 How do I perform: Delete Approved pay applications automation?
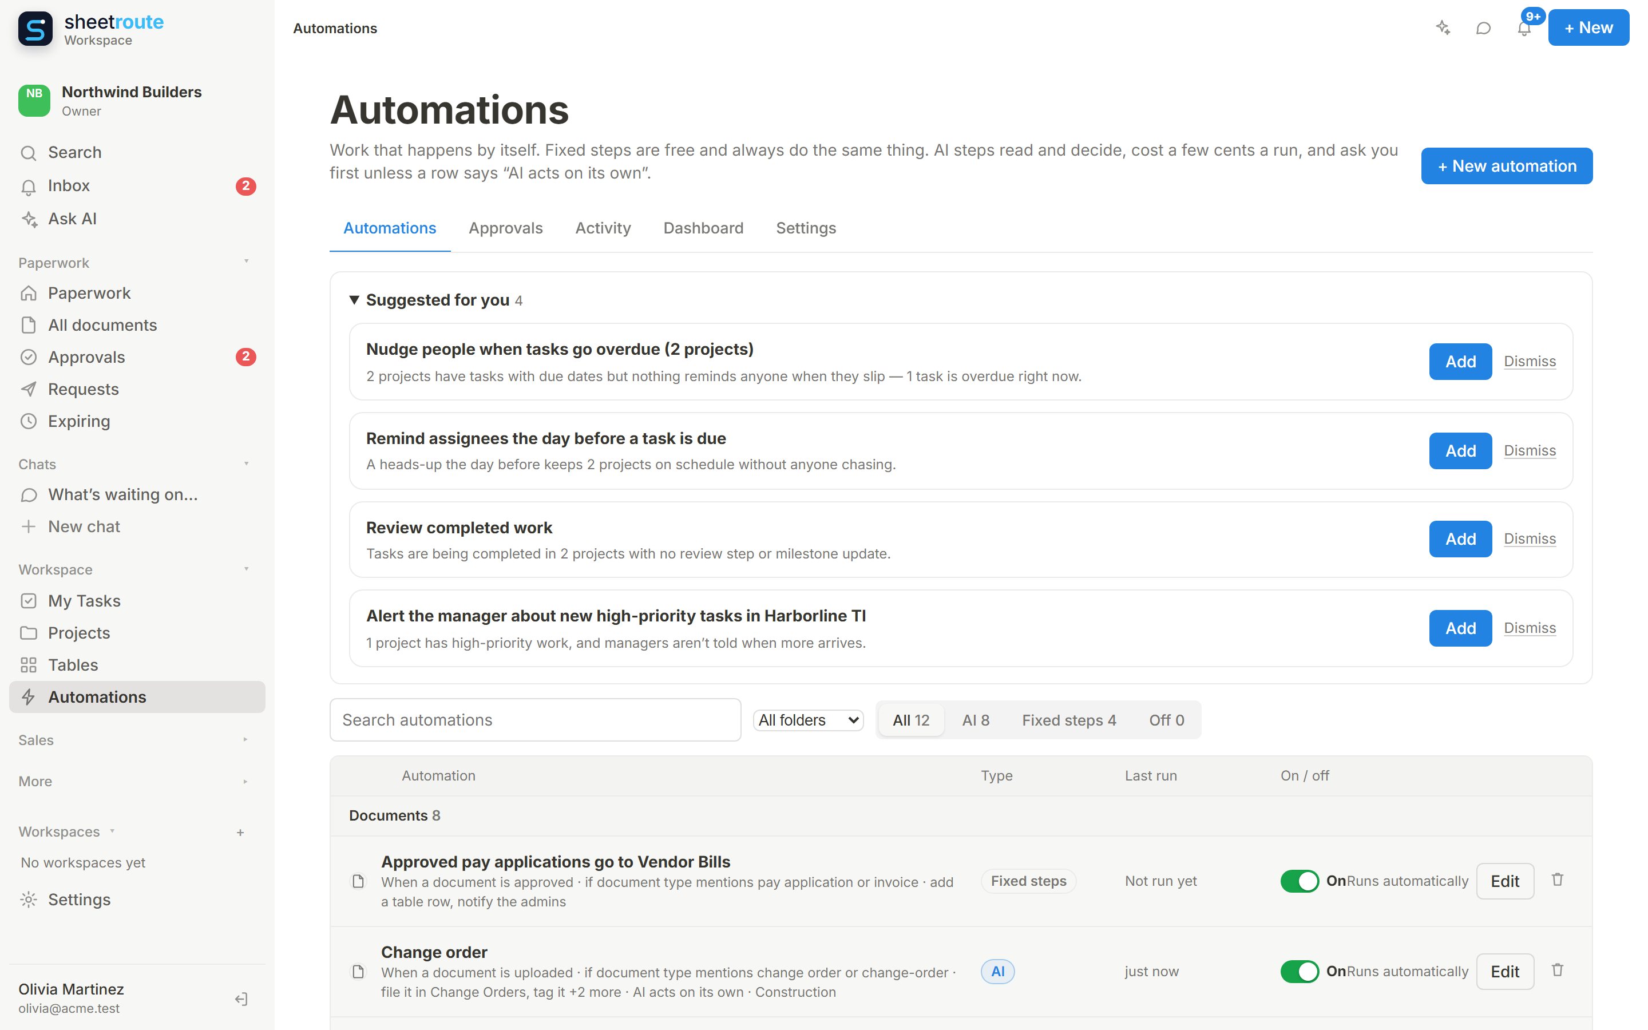[1558, 880]
